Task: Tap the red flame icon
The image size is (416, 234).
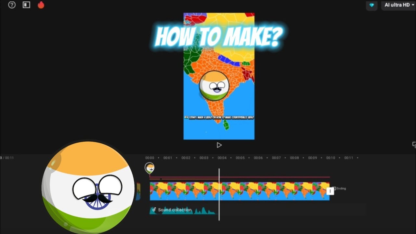Action: click(41, 5)
